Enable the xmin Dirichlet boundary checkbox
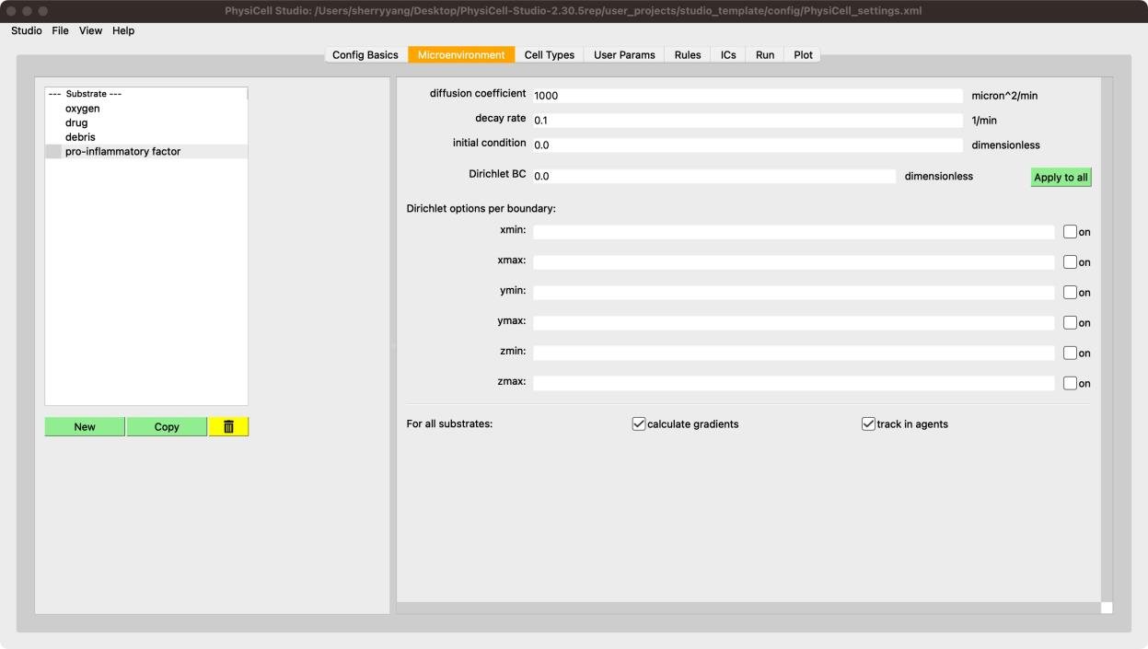This screenshot has height=649, width=1148. (x=1070, y=232)
